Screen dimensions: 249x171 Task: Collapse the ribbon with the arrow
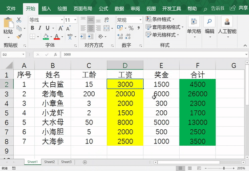click(245, 46)
